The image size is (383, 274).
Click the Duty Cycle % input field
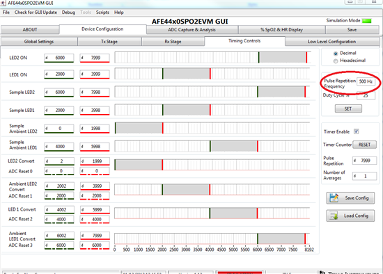click(366, 95)
